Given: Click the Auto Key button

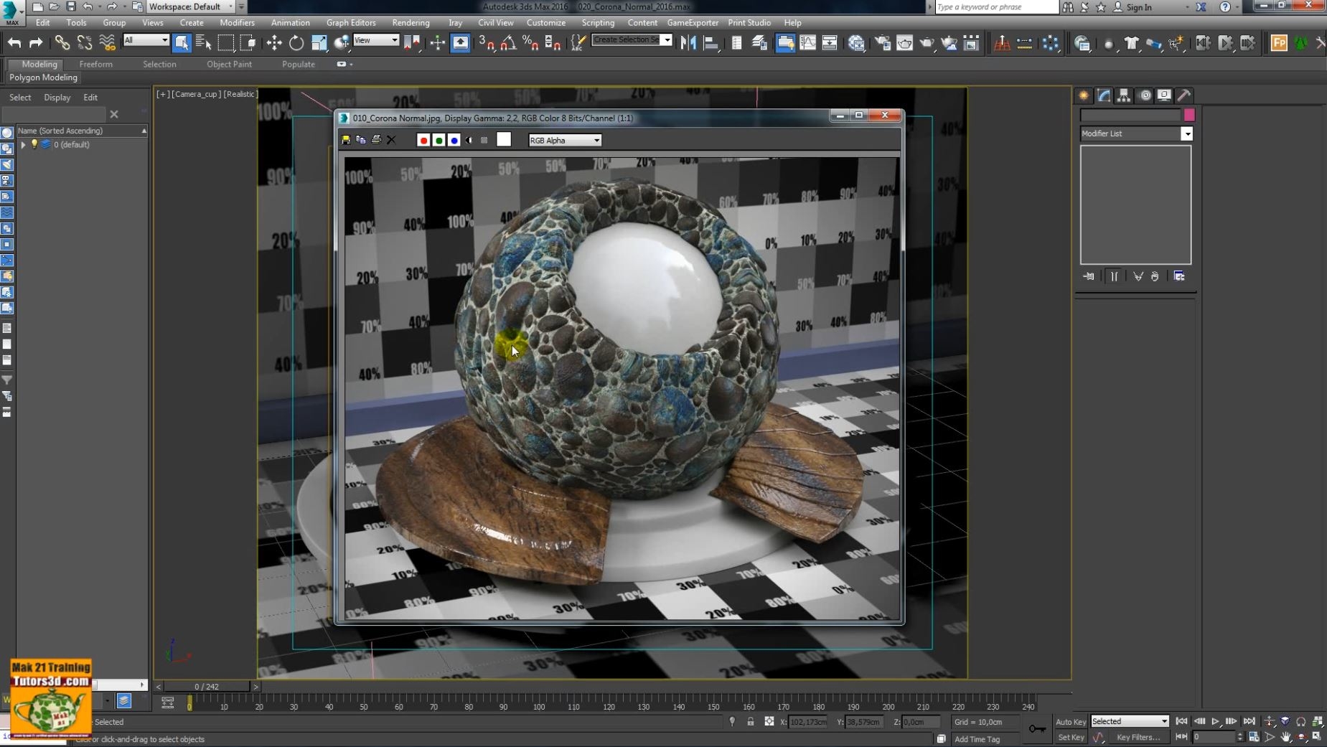Looking at the screenshot, I should 1070,721.
